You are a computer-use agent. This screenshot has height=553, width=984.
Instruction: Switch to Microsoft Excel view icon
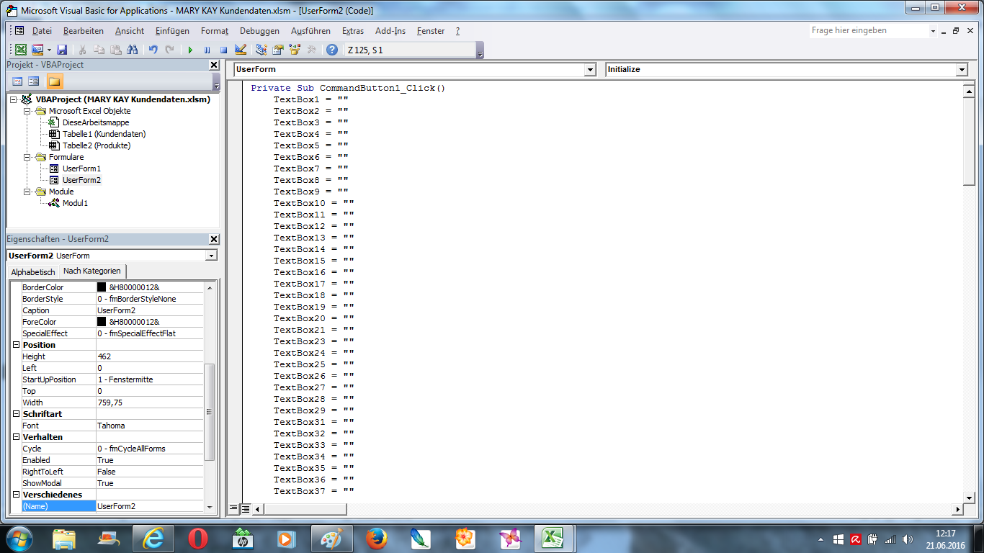21,50
